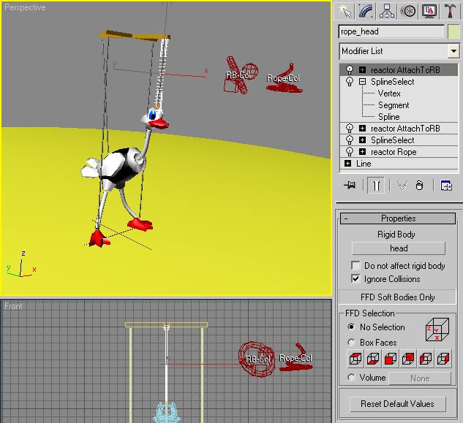
Task: Expand the Line base object
Action: [347, 164]
